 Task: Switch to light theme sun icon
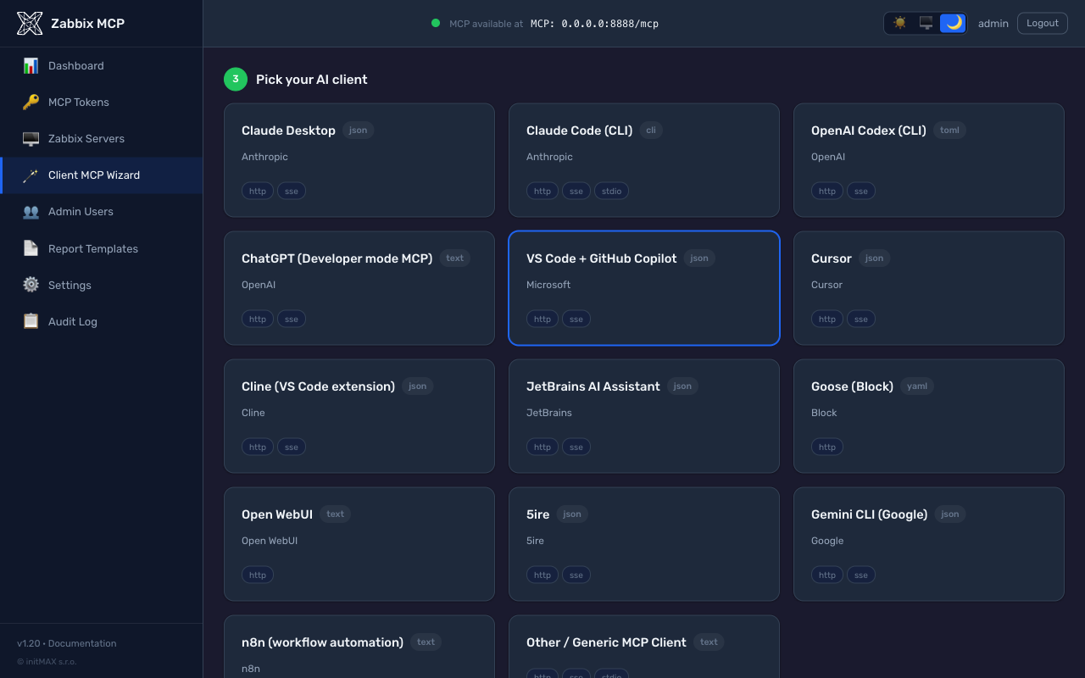point(899,23)
